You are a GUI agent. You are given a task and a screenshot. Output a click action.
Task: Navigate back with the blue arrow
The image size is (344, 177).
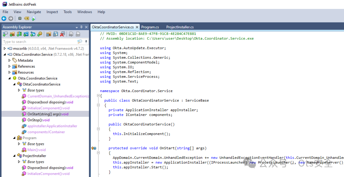coord(4,19)
